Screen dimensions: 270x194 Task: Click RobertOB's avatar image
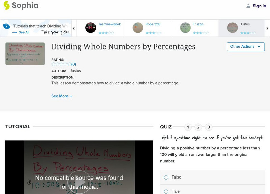[138, 27]
